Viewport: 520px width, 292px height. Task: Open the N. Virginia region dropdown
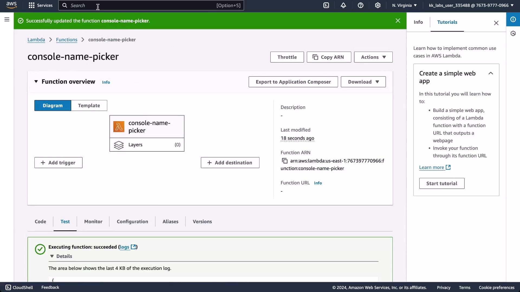click(404, 5)
